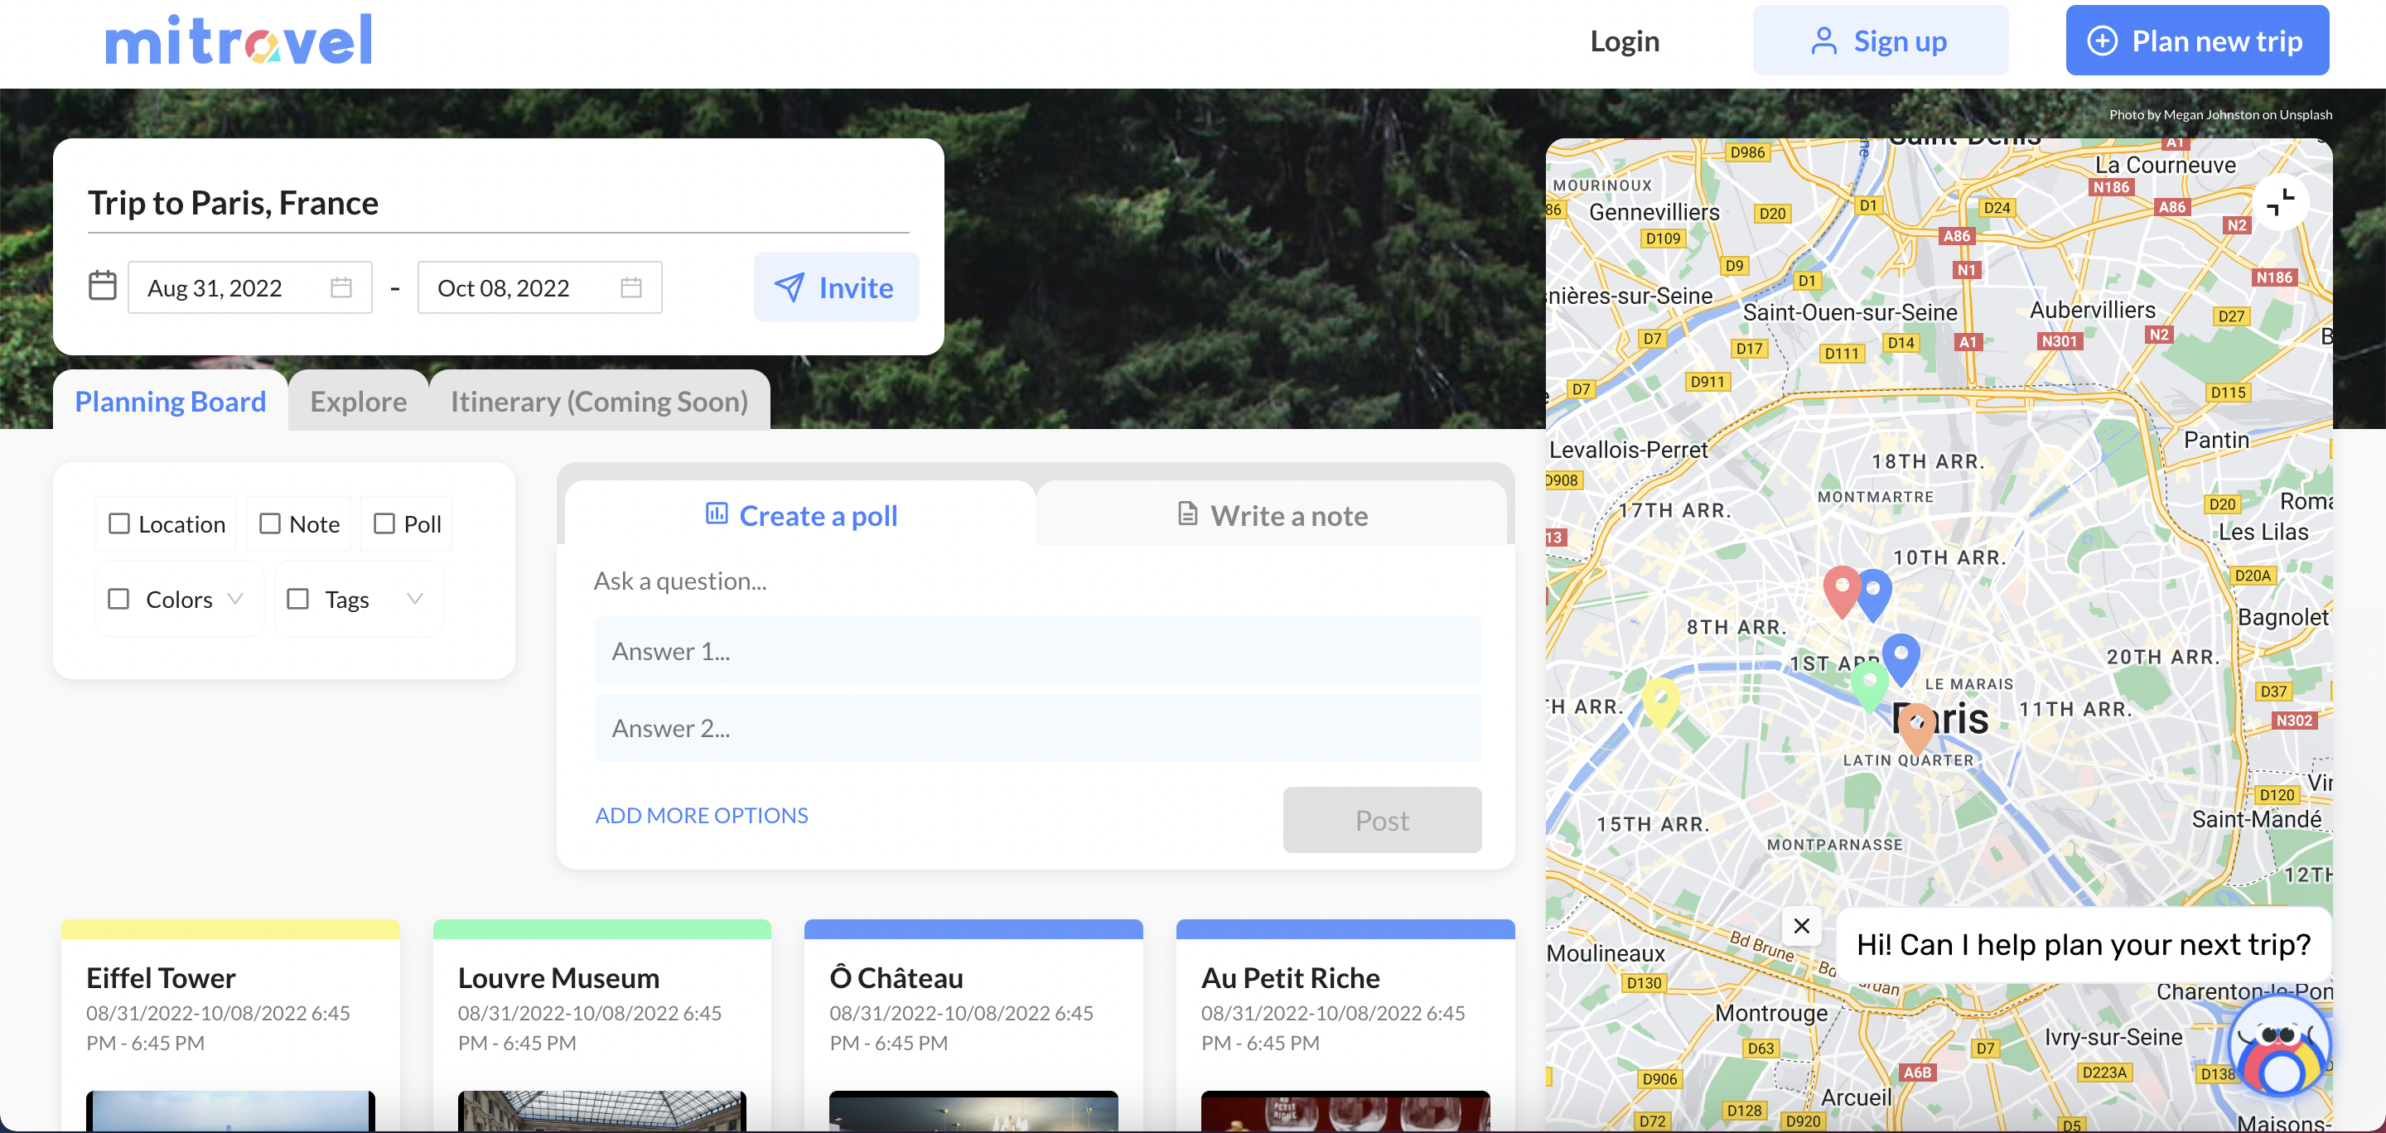Expand the Colors dropdown arrow
The height and width of the screenshot is (1133, 2386).
point(235,599)
